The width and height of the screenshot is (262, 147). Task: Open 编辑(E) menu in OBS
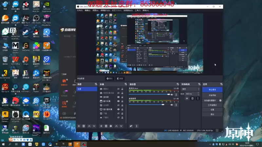click(87, 10)
